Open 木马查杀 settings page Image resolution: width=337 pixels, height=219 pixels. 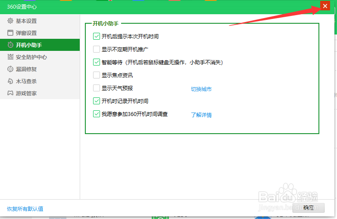pyautogui.click(x=40, y=81)
